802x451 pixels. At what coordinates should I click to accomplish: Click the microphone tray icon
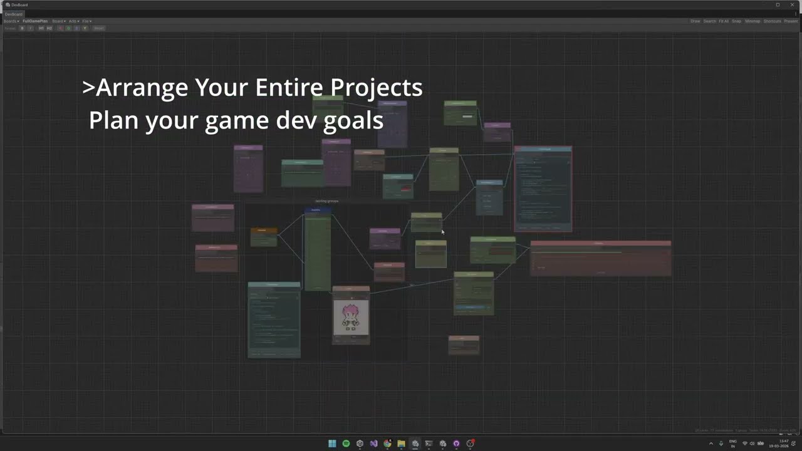pos(721,443)
